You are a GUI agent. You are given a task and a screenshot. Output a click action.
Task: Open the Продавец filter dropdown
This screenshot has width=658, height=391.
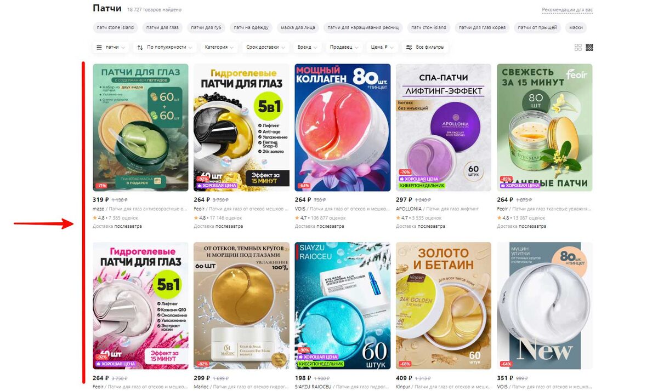344,48
